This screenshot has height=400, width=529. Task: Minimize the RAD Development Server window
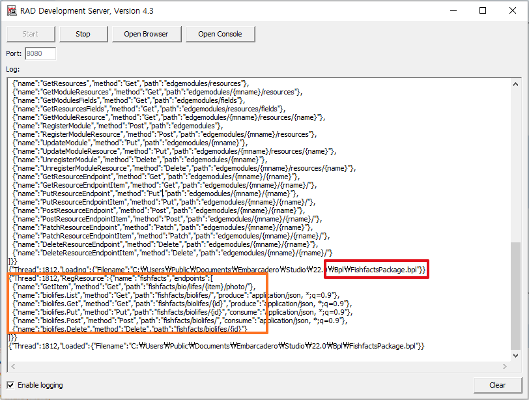pos(453,11)
